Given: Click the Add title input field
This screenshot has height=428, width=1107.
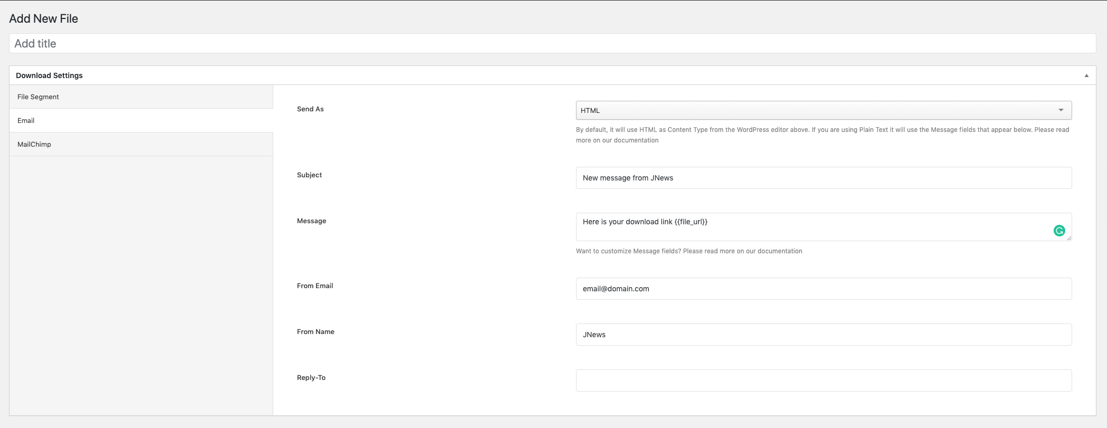Looking at the screenshot, I should pyautogui.click(x=552, y=44).
